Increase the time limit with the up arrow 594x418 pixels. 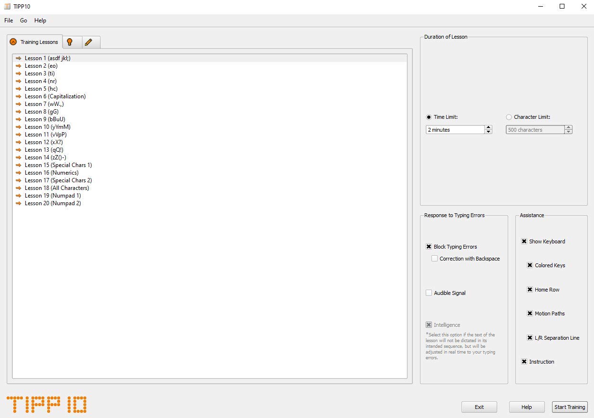[x=488, y=128]
